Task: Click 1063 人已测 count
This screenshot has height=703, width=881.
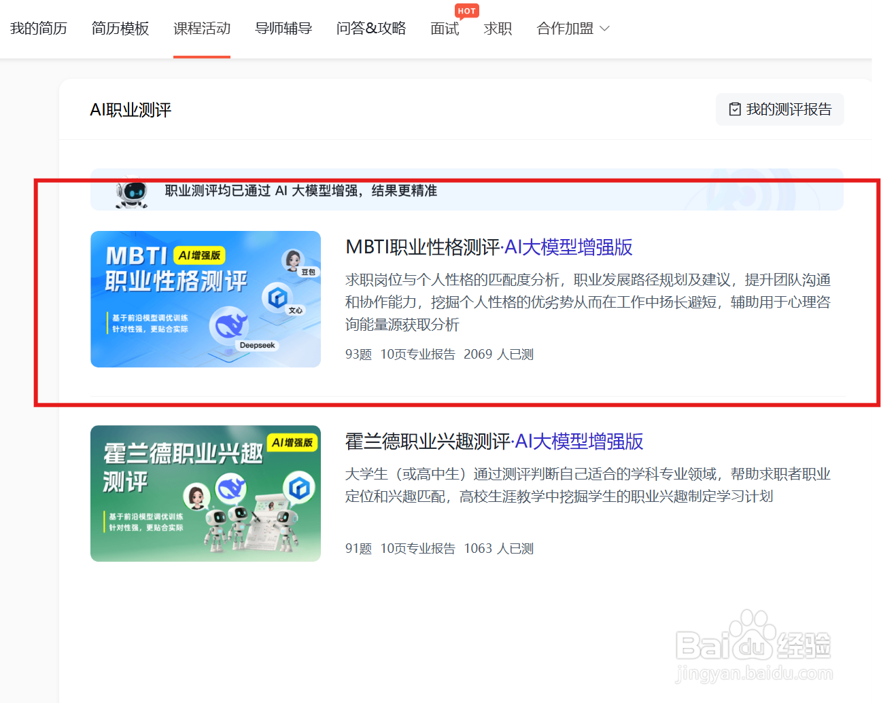Action: (498, 549)
